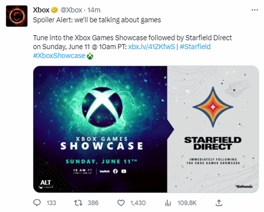The height and width of the screenshot is (212, 264).
Task: View tweet analytics bar chart icon
Action: coord(167,203)
